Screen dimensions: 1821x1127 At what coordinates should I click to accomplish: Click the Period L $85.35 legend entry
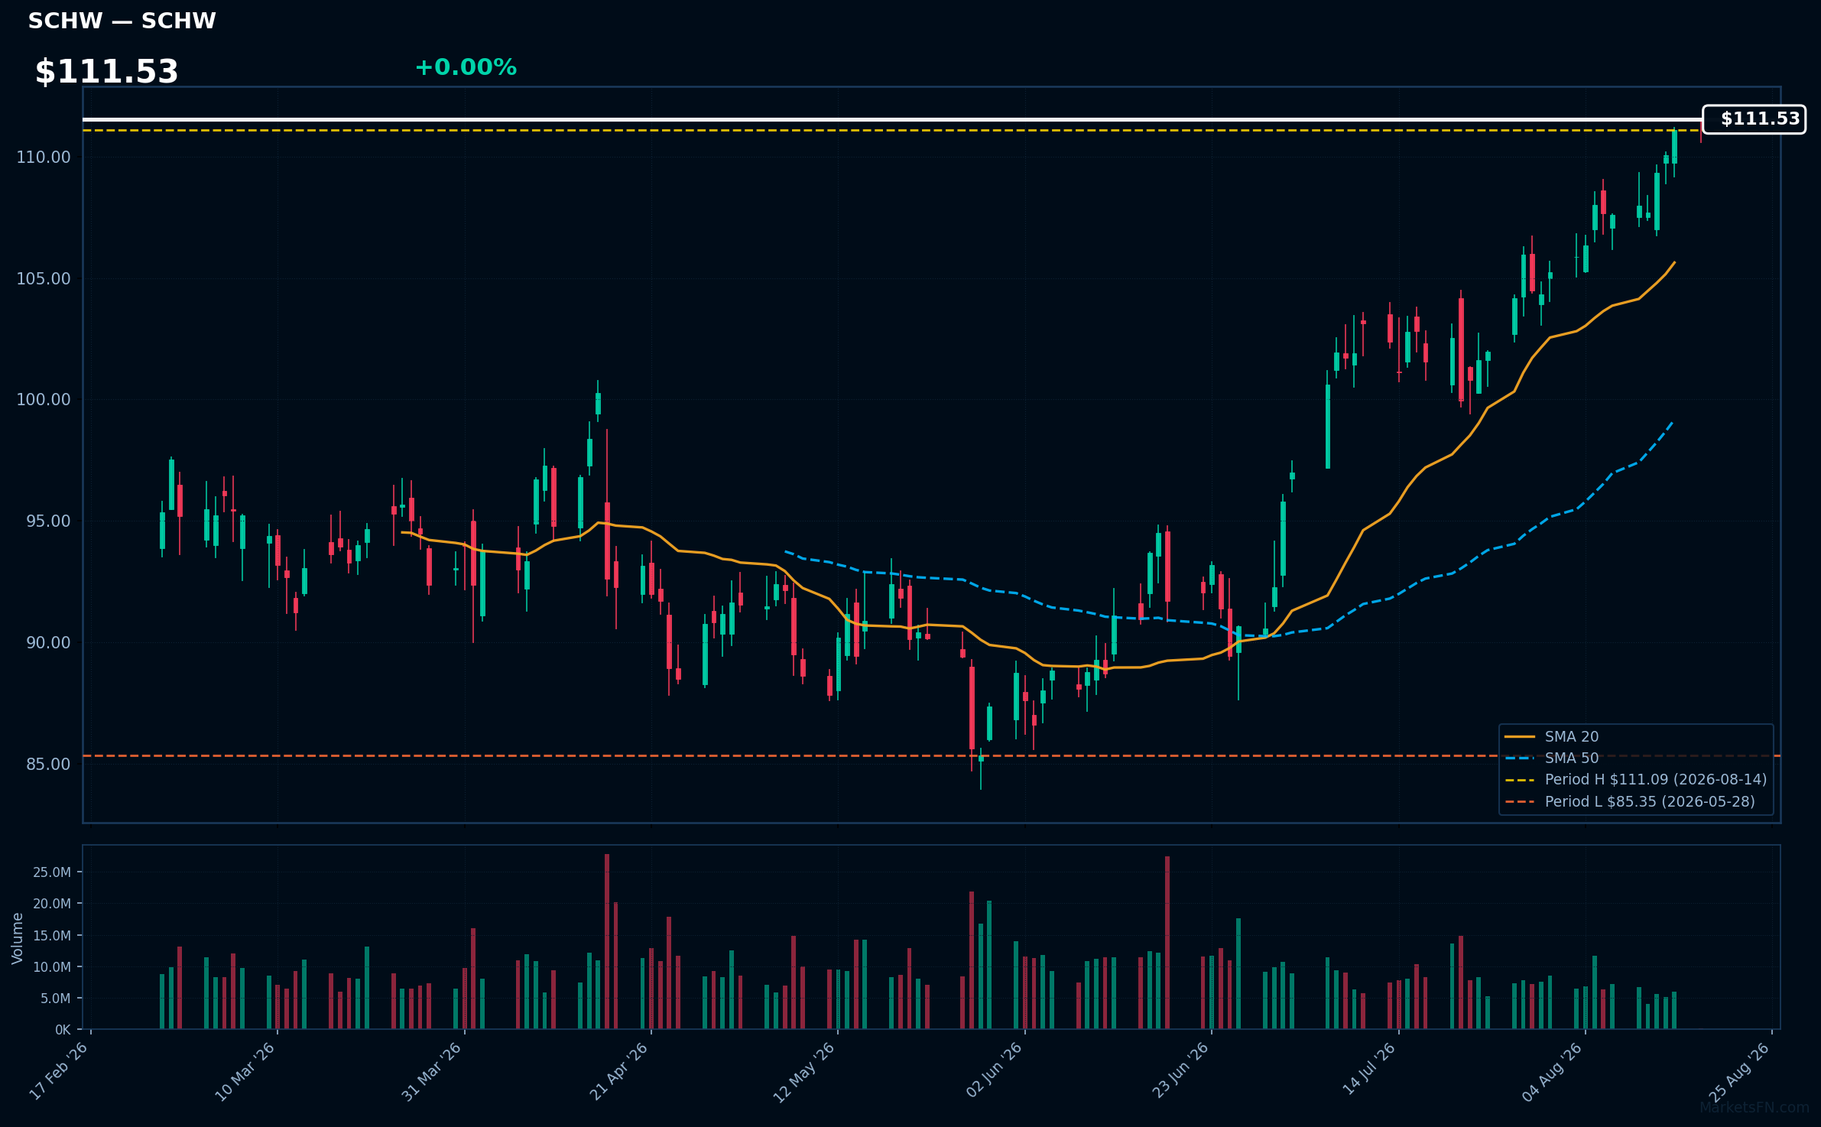click(x=1630, y=801)
